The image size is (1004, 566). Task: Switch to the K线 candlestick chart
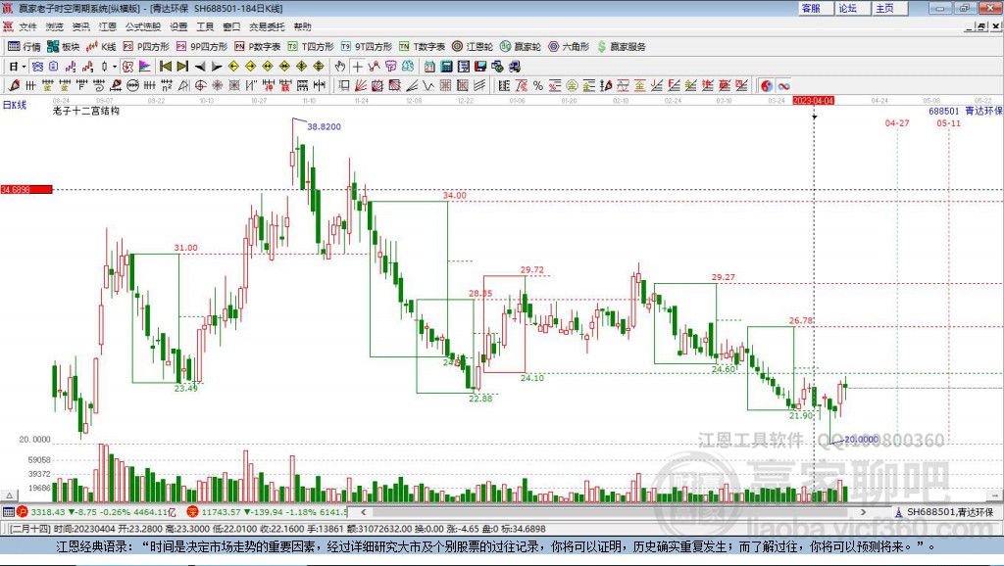point(101,47)
